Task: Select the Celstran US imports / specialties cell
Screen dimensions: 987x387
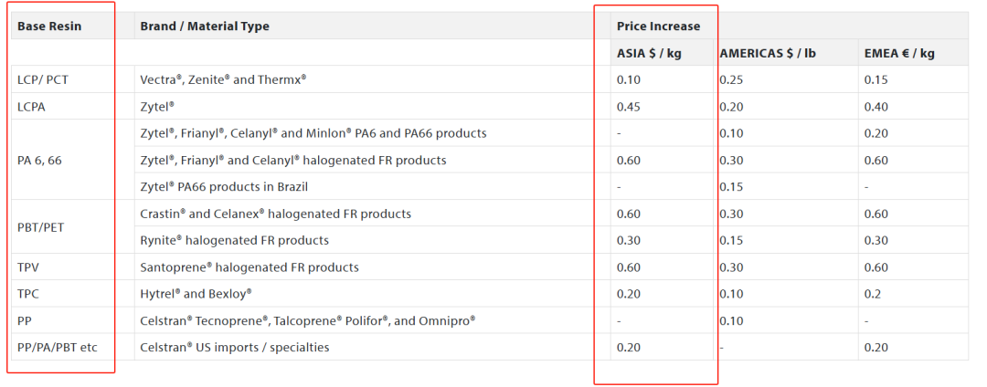Action: pos(234,348)
